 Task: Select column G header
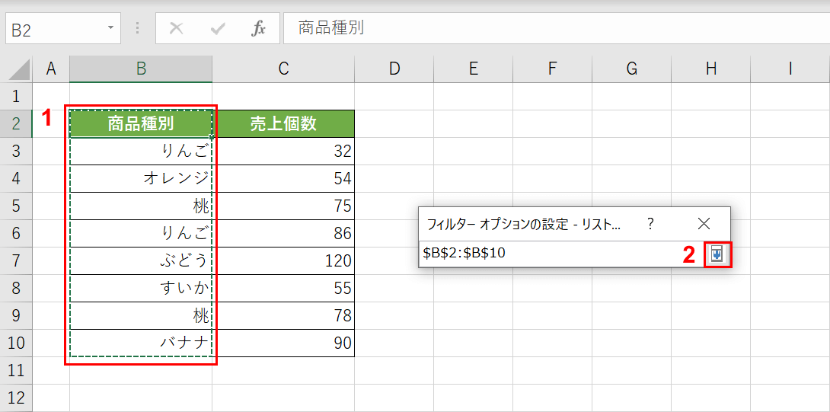[x=631, y=69]
